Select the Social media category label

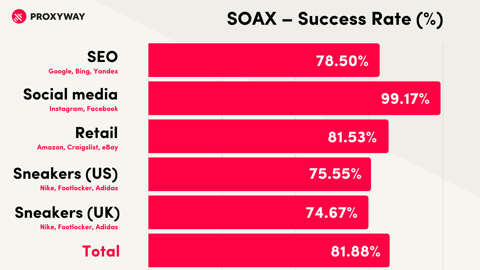click(x=70, y=94)
